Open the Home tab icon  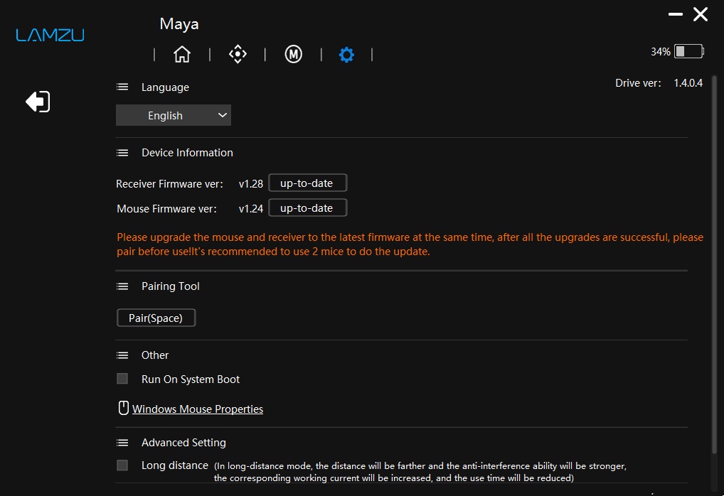182,55
